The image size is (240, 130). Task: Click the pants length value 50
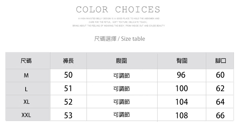pyautogui.click(x=68, y=75)
